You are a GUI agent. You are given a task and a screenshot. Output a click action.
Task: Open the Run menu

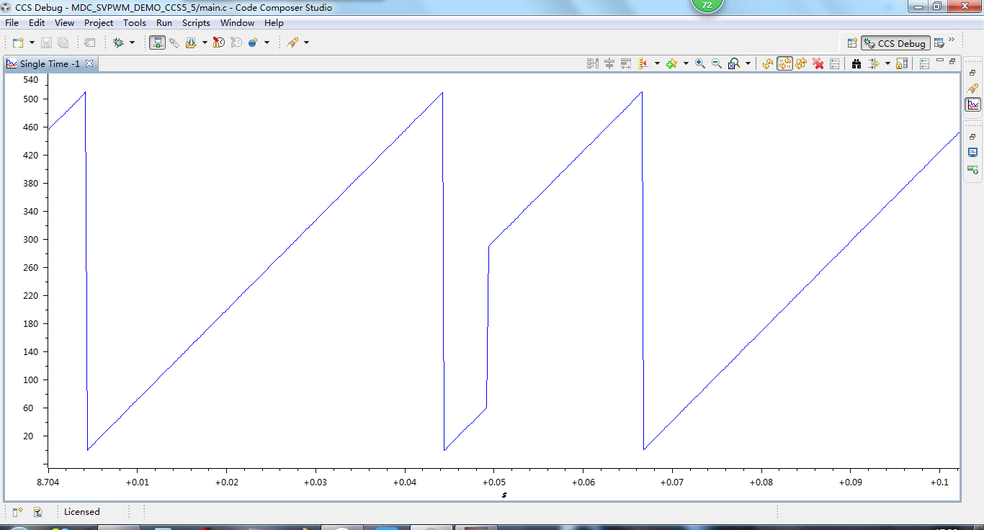[x=164, y=23]
